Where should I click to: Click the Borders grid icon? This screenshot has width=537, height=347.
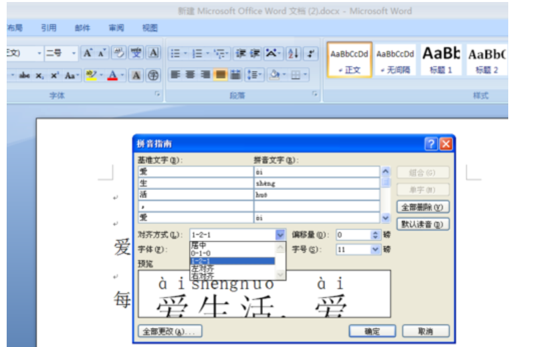coord(296,75)
